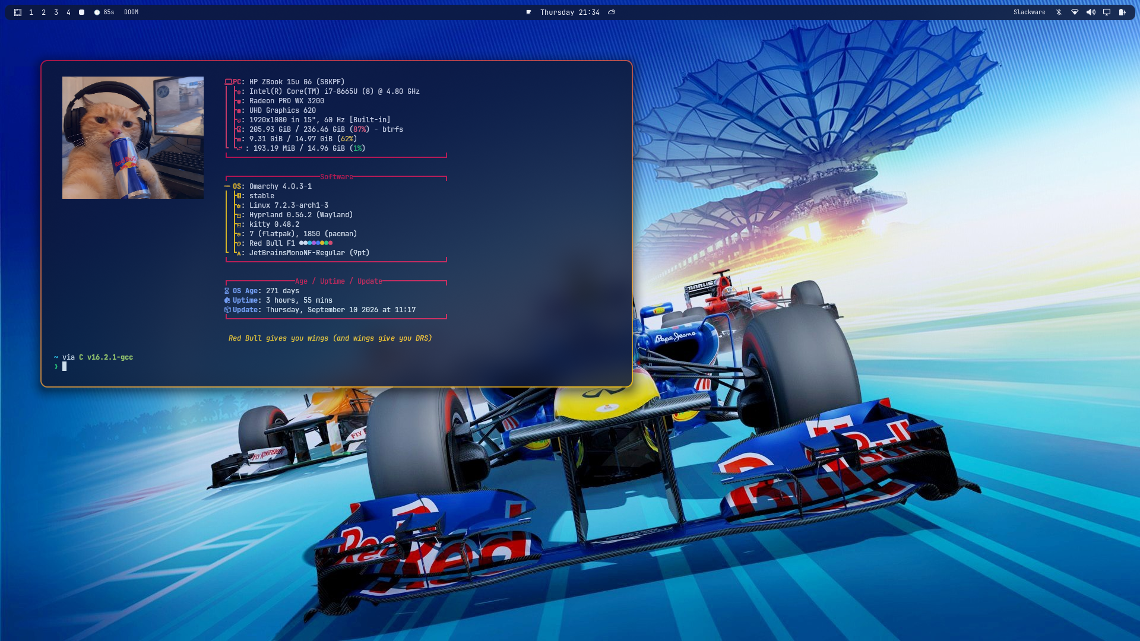1140x641 pixels.
Task: Click the laptop icon beside PC label
Action: 229,82
